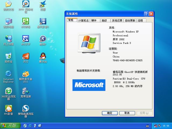Screen dimensions: 172x129
Task: Click the volume tray icon beside clock
Action: point(159,126)
